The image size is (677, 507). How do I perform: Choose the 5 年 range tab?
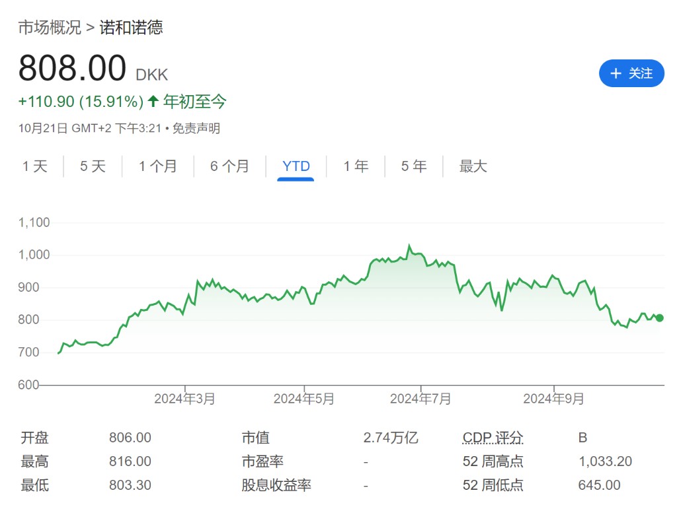(414, 166)
